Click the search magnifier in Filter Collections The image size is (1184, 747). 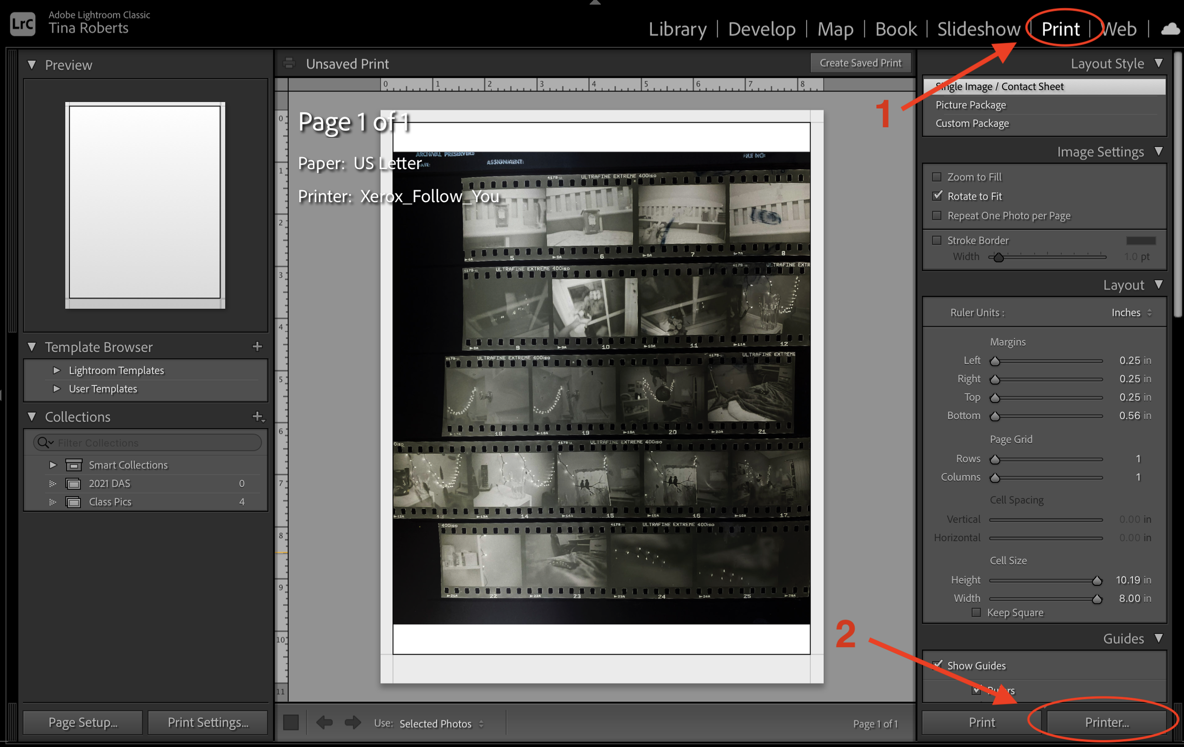pos(44,442)
